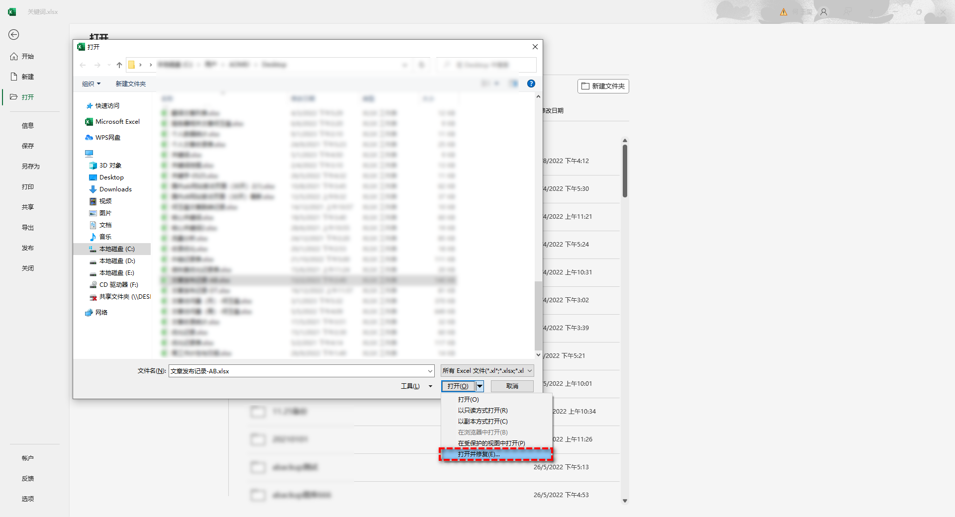Open the Desktop folder in sidebar

tap(111, 177)
